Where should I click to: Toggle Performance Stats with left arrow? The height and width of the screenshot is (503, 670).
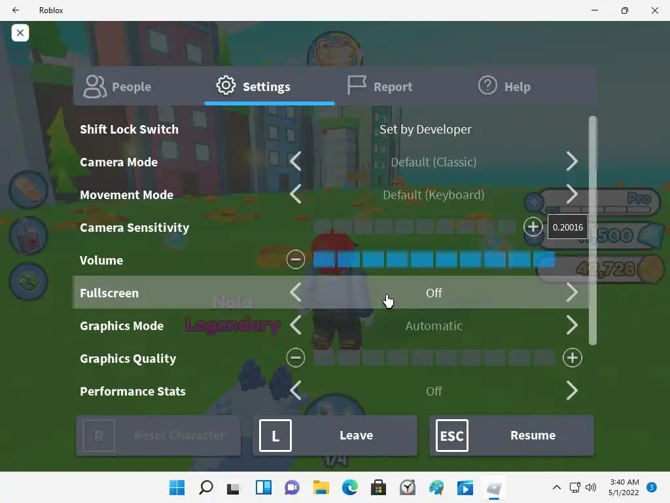(x=296, y=391)
